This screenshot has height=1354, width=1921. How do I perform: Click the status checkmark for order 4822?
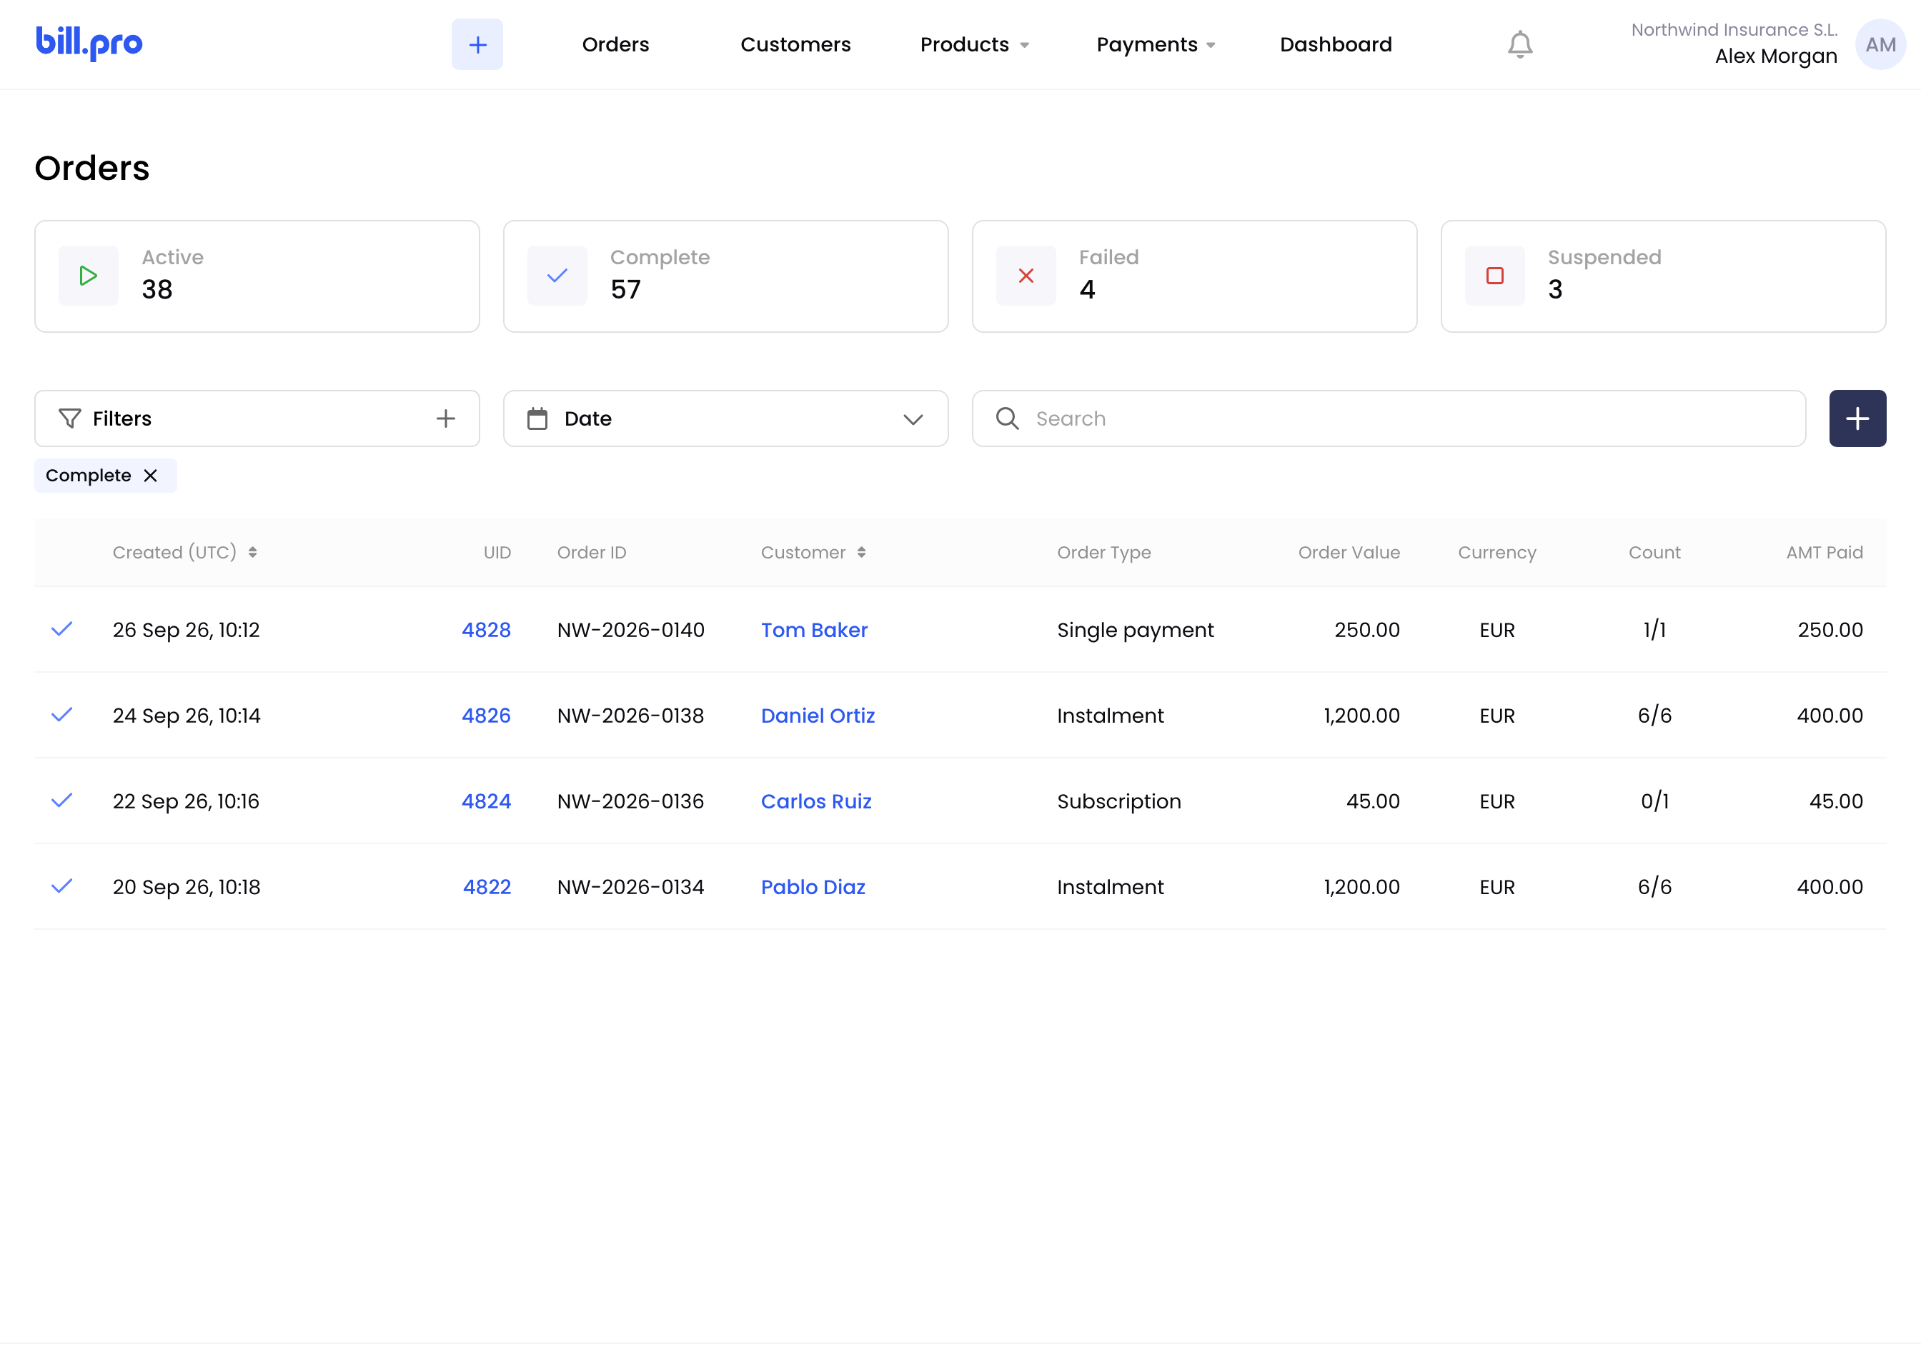(62, 886)
